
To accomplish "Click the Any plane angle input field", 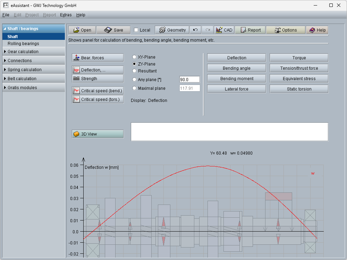I will pyautogui.click(x=189, y=79).
